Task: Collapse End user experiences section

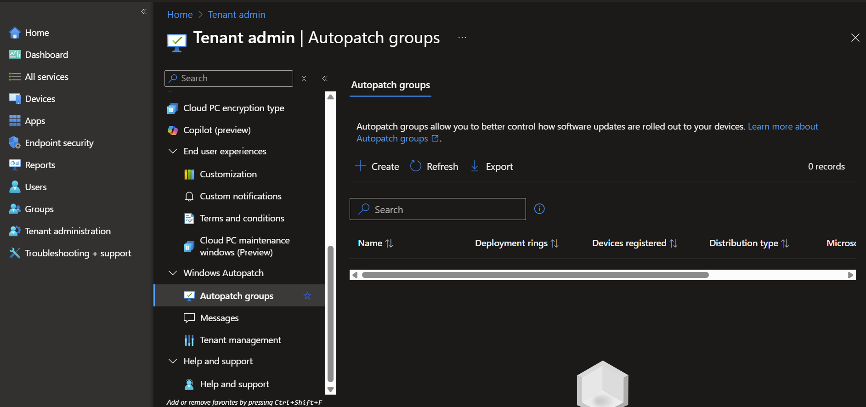Action: tap(173, 151)
